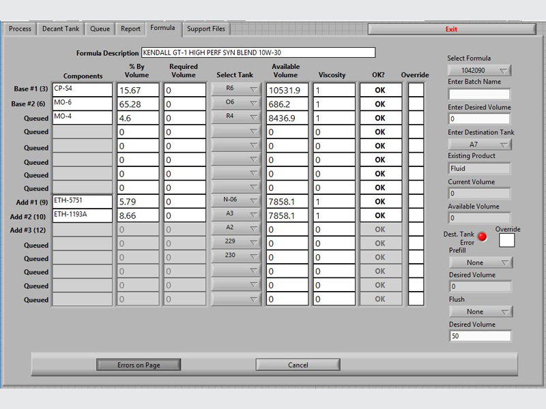Open the A3 tank dropdown for Add #2
Screen dimensions: 546x409
click(236, 214)
